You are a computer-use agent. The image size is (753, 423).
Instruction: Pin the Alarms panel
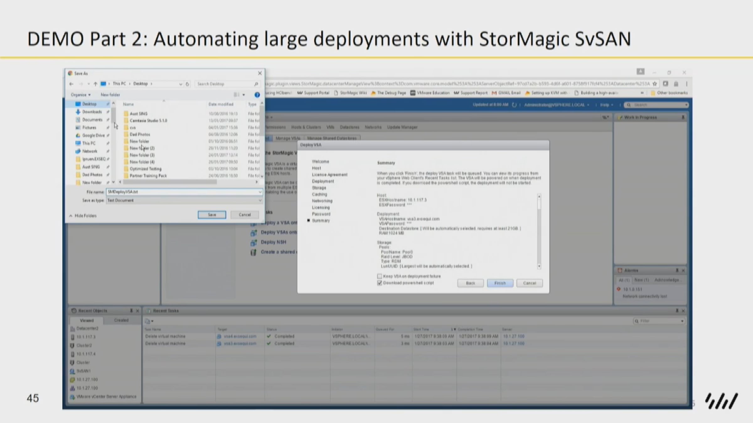pyautogui.click(x=677, y=270)
